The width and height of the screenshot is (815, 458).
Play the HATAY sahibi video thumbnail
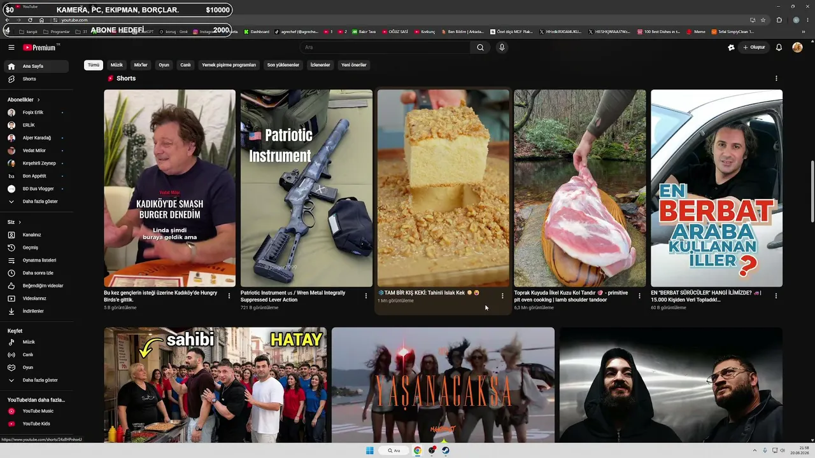pyautogui.click(x=215, y=385)
